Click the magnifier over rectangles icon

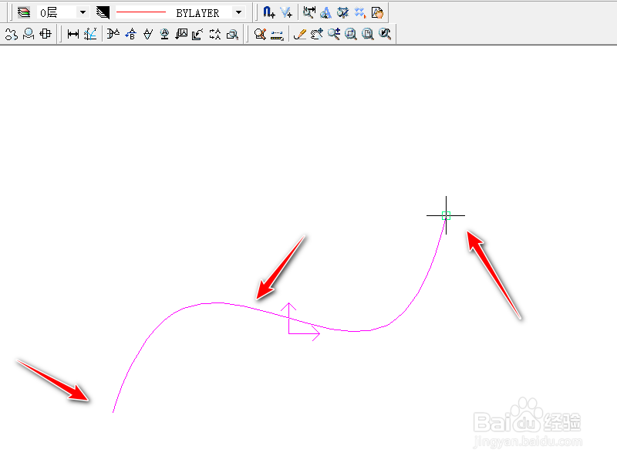(x=233, y=34)
